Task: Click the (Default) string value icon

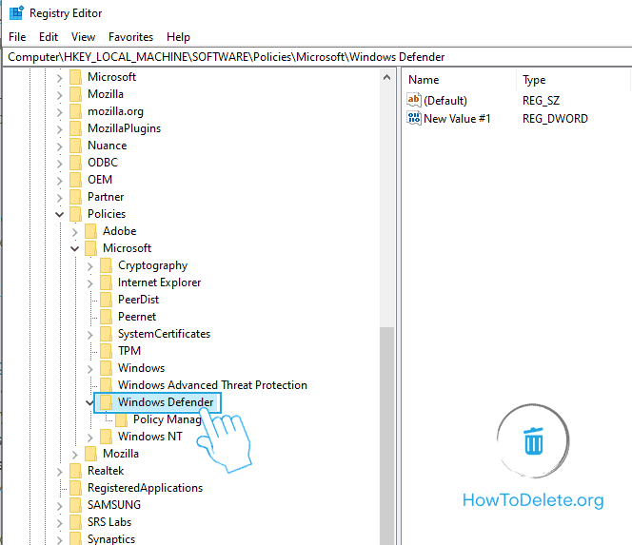Action: (414, 100)
